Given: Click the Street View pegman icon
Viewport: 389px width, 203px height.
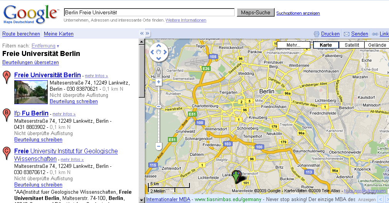Looking at the screenshot, I should coord(159,72).
